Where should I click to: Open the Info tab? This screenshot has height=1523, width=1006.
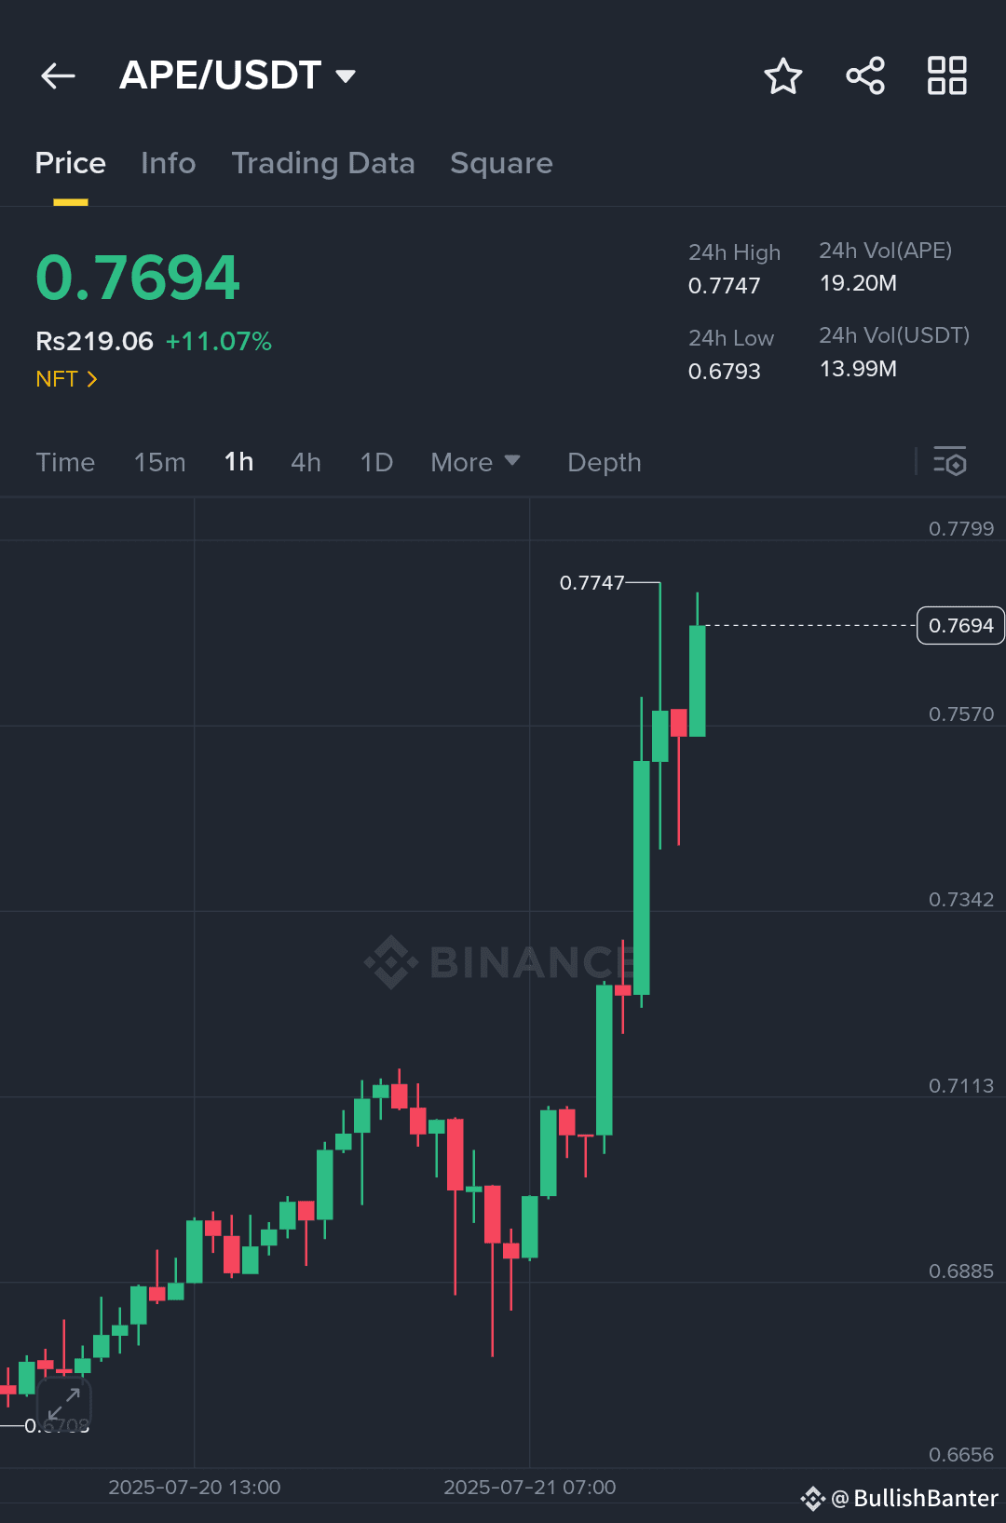click(x=168, y=163)
